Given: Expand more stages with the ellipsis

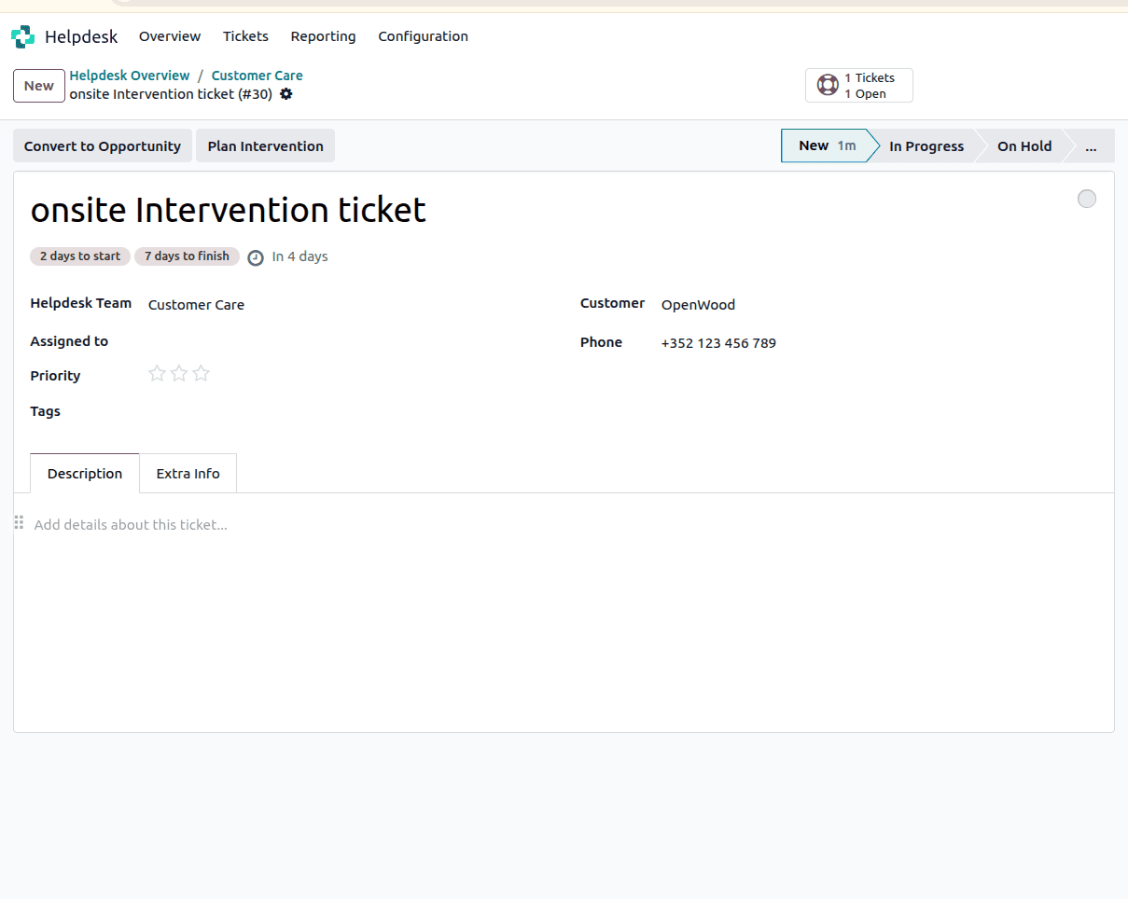Looking at the screenshot, I should (x=1091, y=145).
